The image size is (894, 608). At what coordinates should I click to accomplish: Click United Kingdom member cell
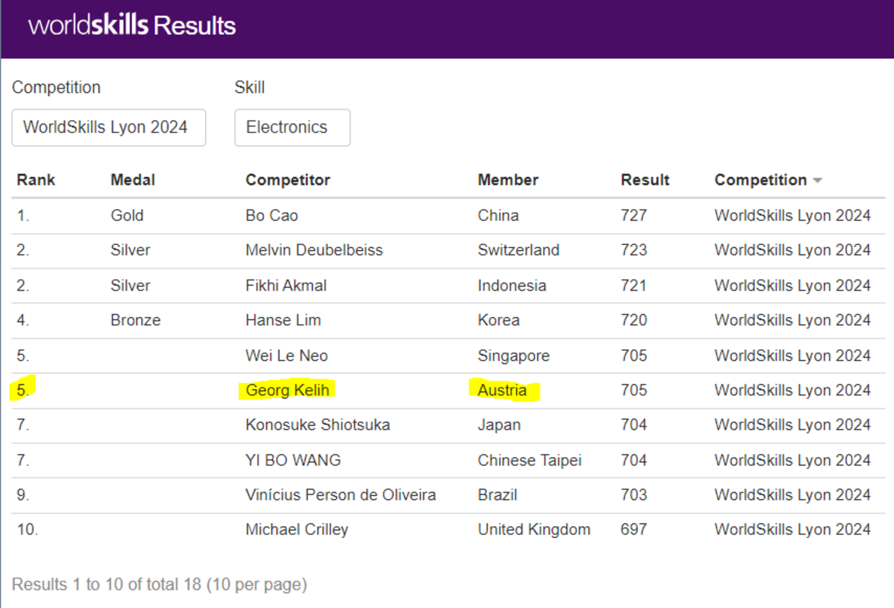(533, 530)
